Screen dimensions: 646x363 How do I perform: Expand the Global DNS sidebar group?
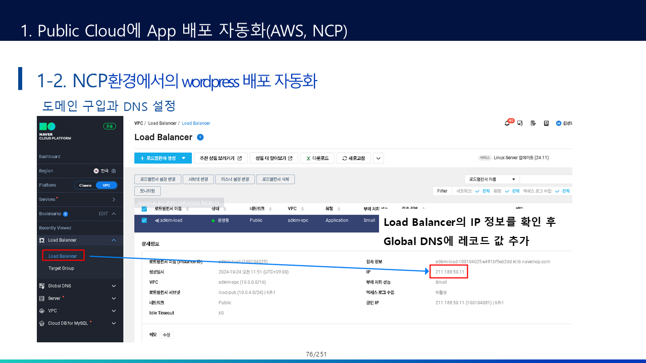pos(114,286)
